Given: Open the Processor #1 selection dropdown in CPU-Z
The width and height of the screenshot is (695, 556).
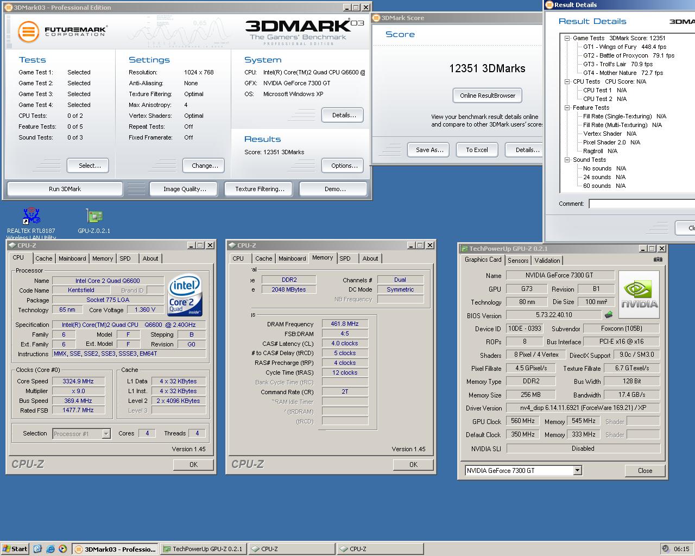Looking at the screenshot, I should tap(106, 434).
